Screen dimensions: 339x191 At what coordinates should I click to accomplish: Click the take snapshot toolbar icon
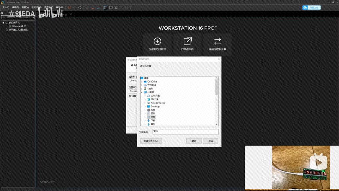(x=87, y=7)
